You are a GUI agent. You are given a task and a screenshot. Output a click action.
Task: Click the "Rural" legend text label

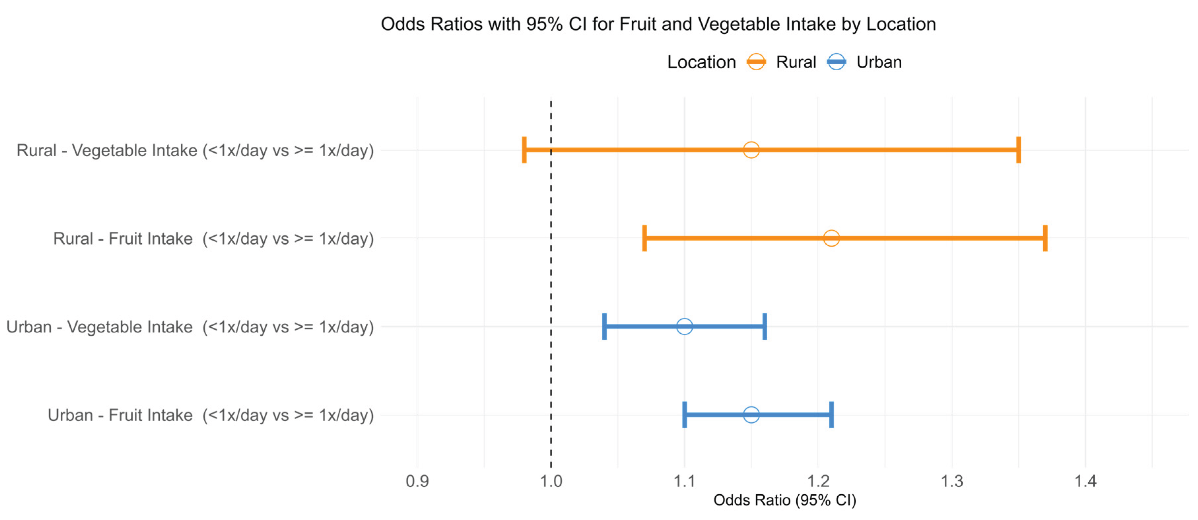click(x=796, y=62)
